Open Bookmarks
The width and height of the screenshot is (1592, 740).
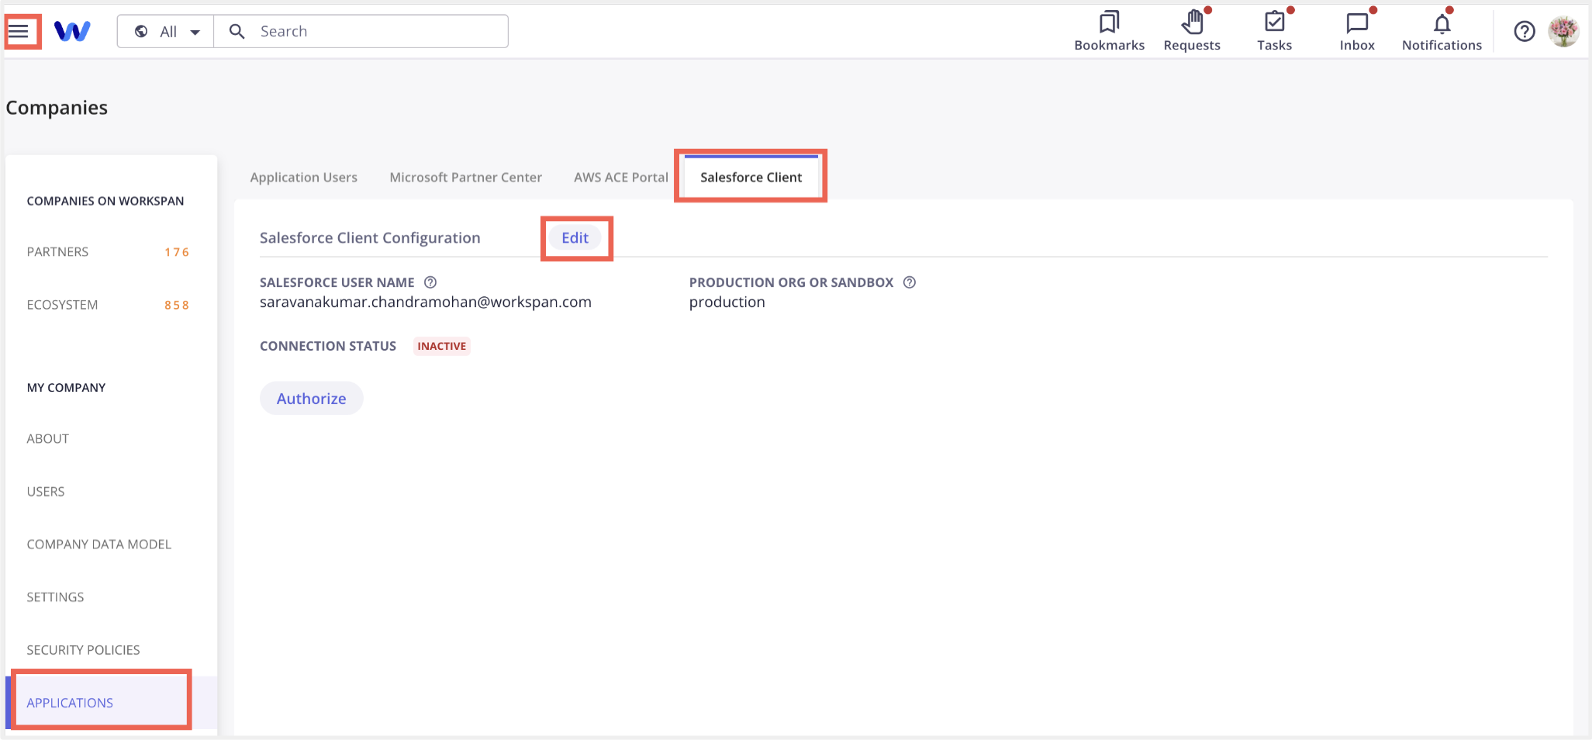[1109, 32]
